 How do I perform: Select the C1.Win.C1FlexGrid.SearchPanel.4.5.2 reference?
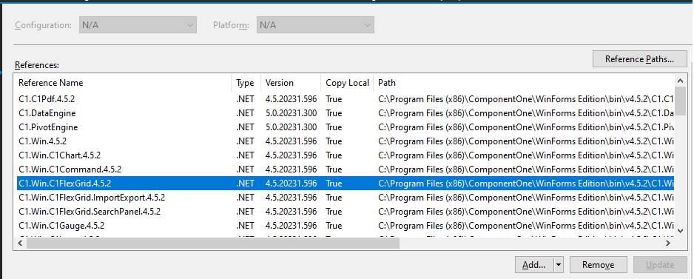(346, 212)
